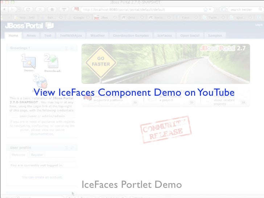The image size is (264, 198).
Task: Click the arrows beside 'about related projects'
Action: click(x=243, y=102)
